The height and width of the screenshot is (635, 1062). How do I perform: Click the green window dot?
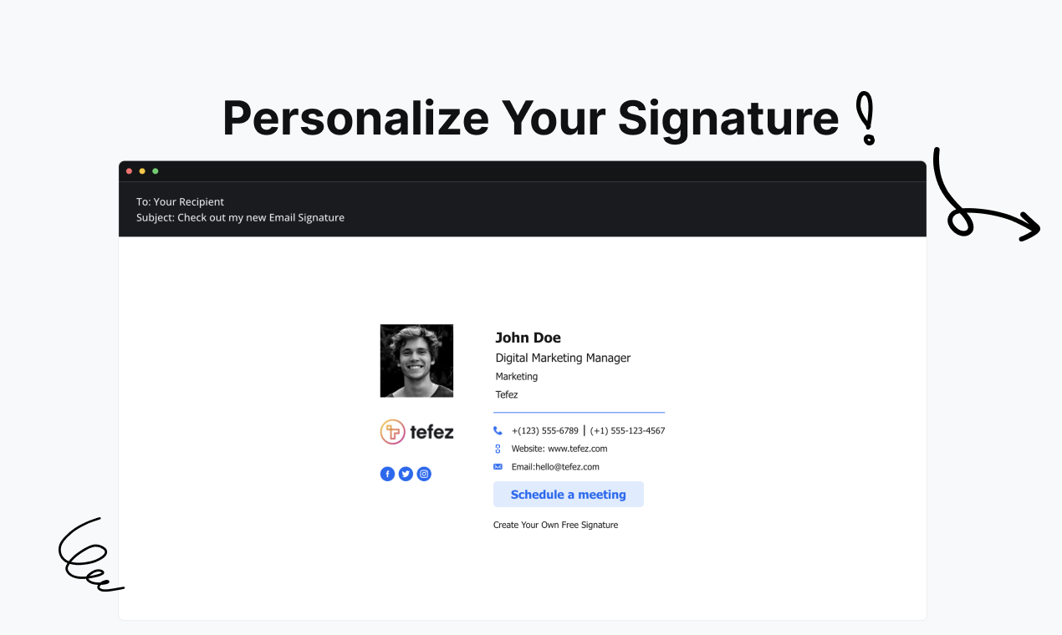pos(156,171)
